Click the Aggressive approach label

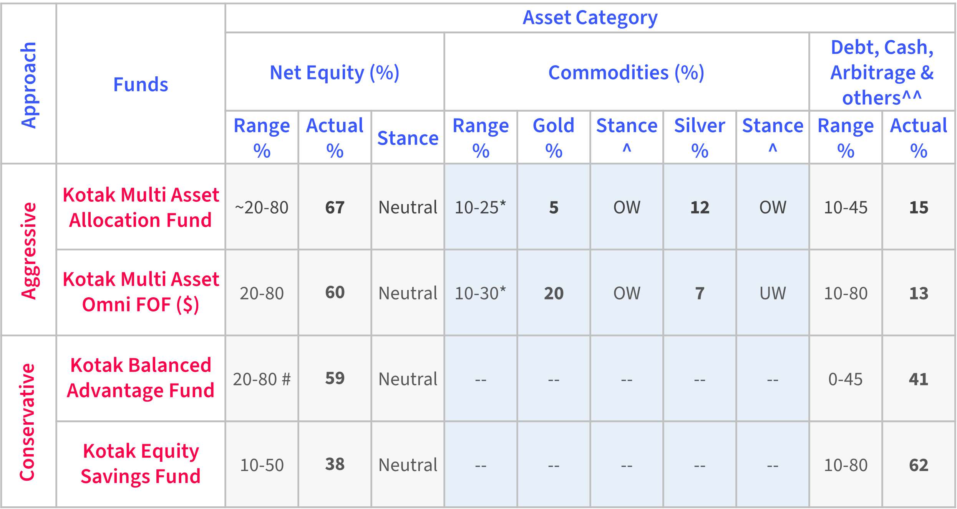(x=29, y=250)
